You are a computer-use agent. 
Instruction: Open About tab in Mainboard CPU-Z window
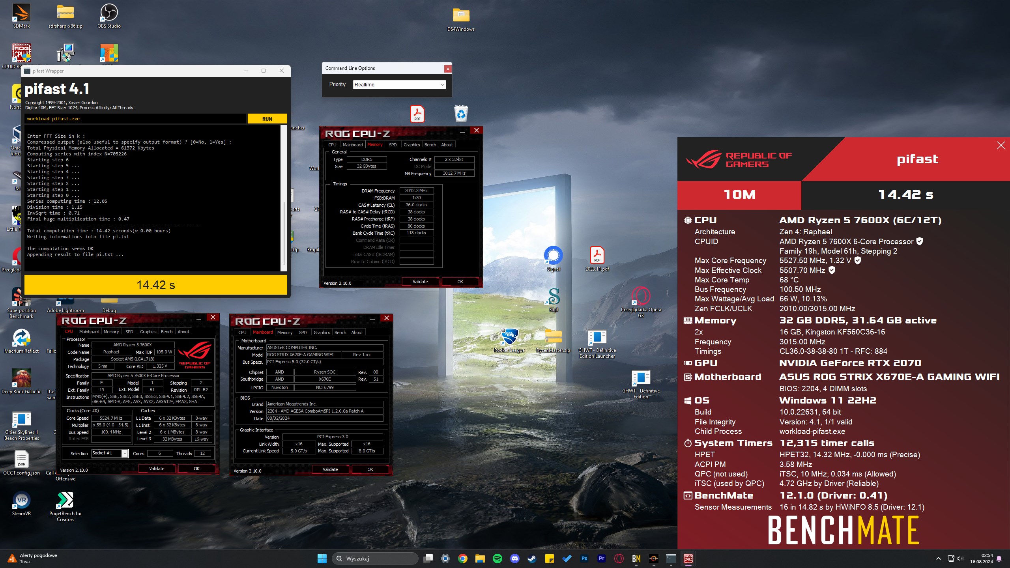click(x=357, y=333)
